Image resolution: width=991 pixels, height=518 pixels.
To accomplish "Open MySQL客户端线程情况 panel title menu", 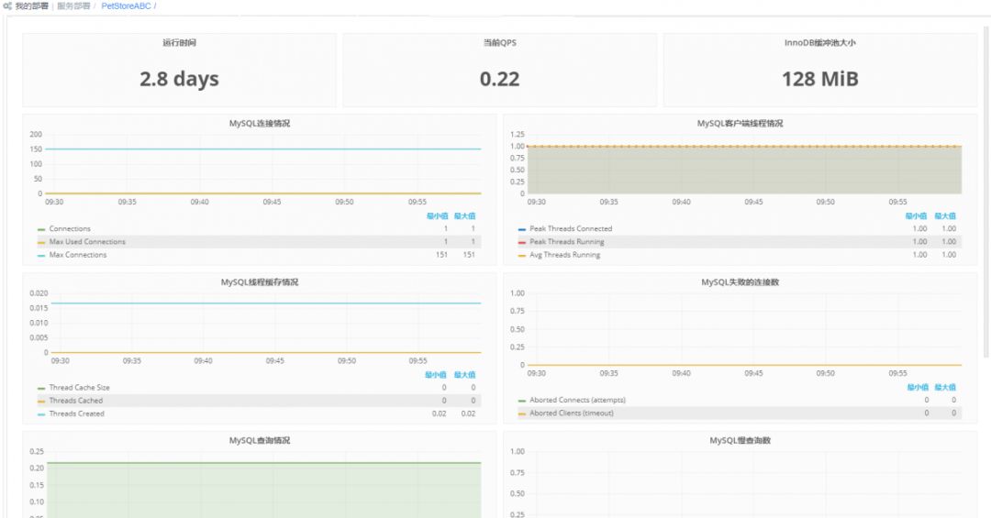I will click(x=740, y=123).
